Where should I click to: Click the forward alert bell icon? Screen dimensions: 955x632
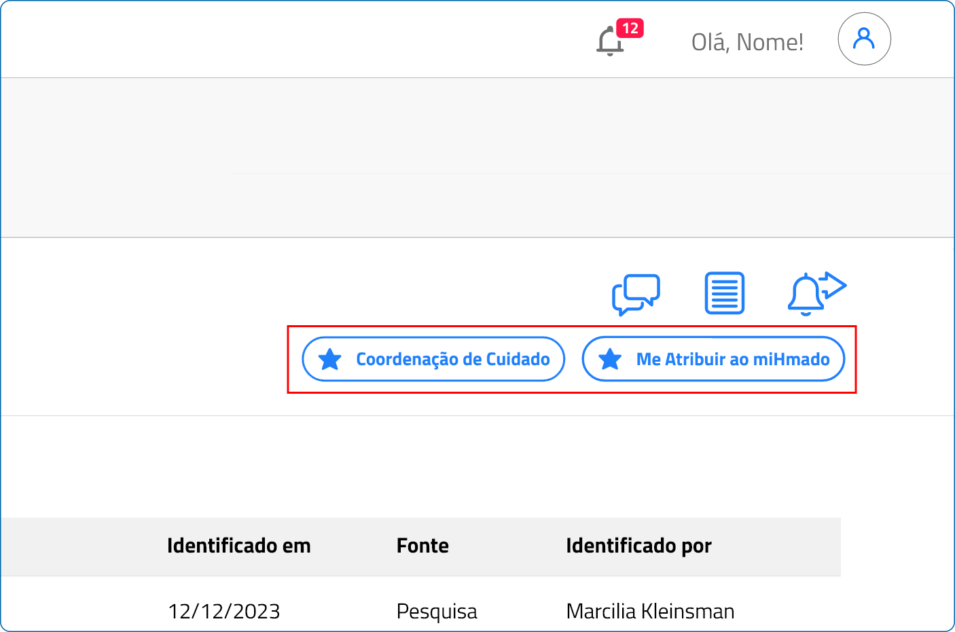click(x=816, y=293)
